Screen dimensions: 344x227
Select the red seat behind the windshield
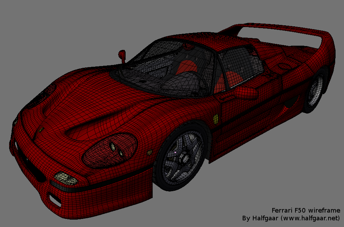pos(185,67)
